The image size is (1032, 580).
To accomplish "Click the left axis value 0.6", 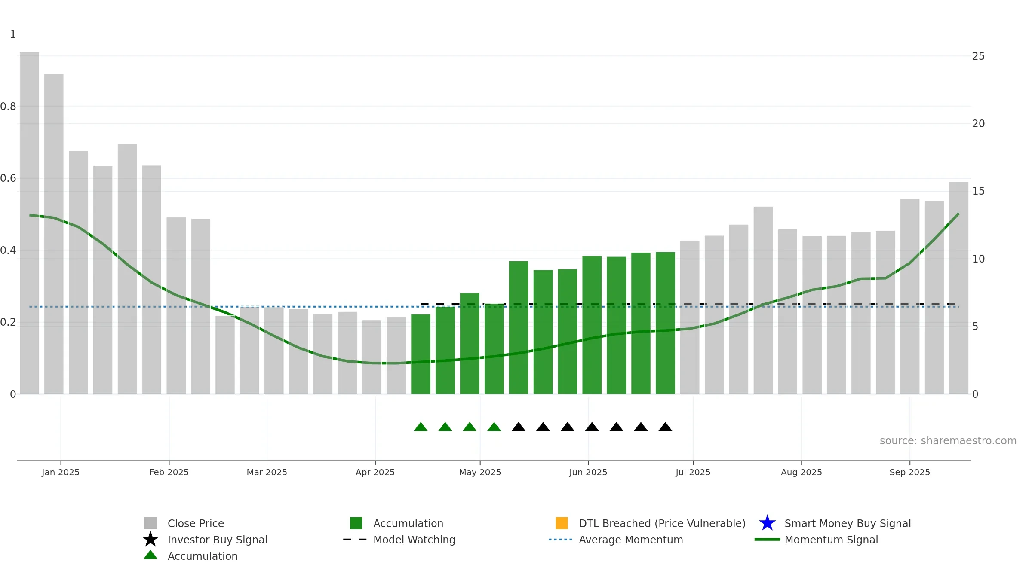I will [x=8, y=178].
